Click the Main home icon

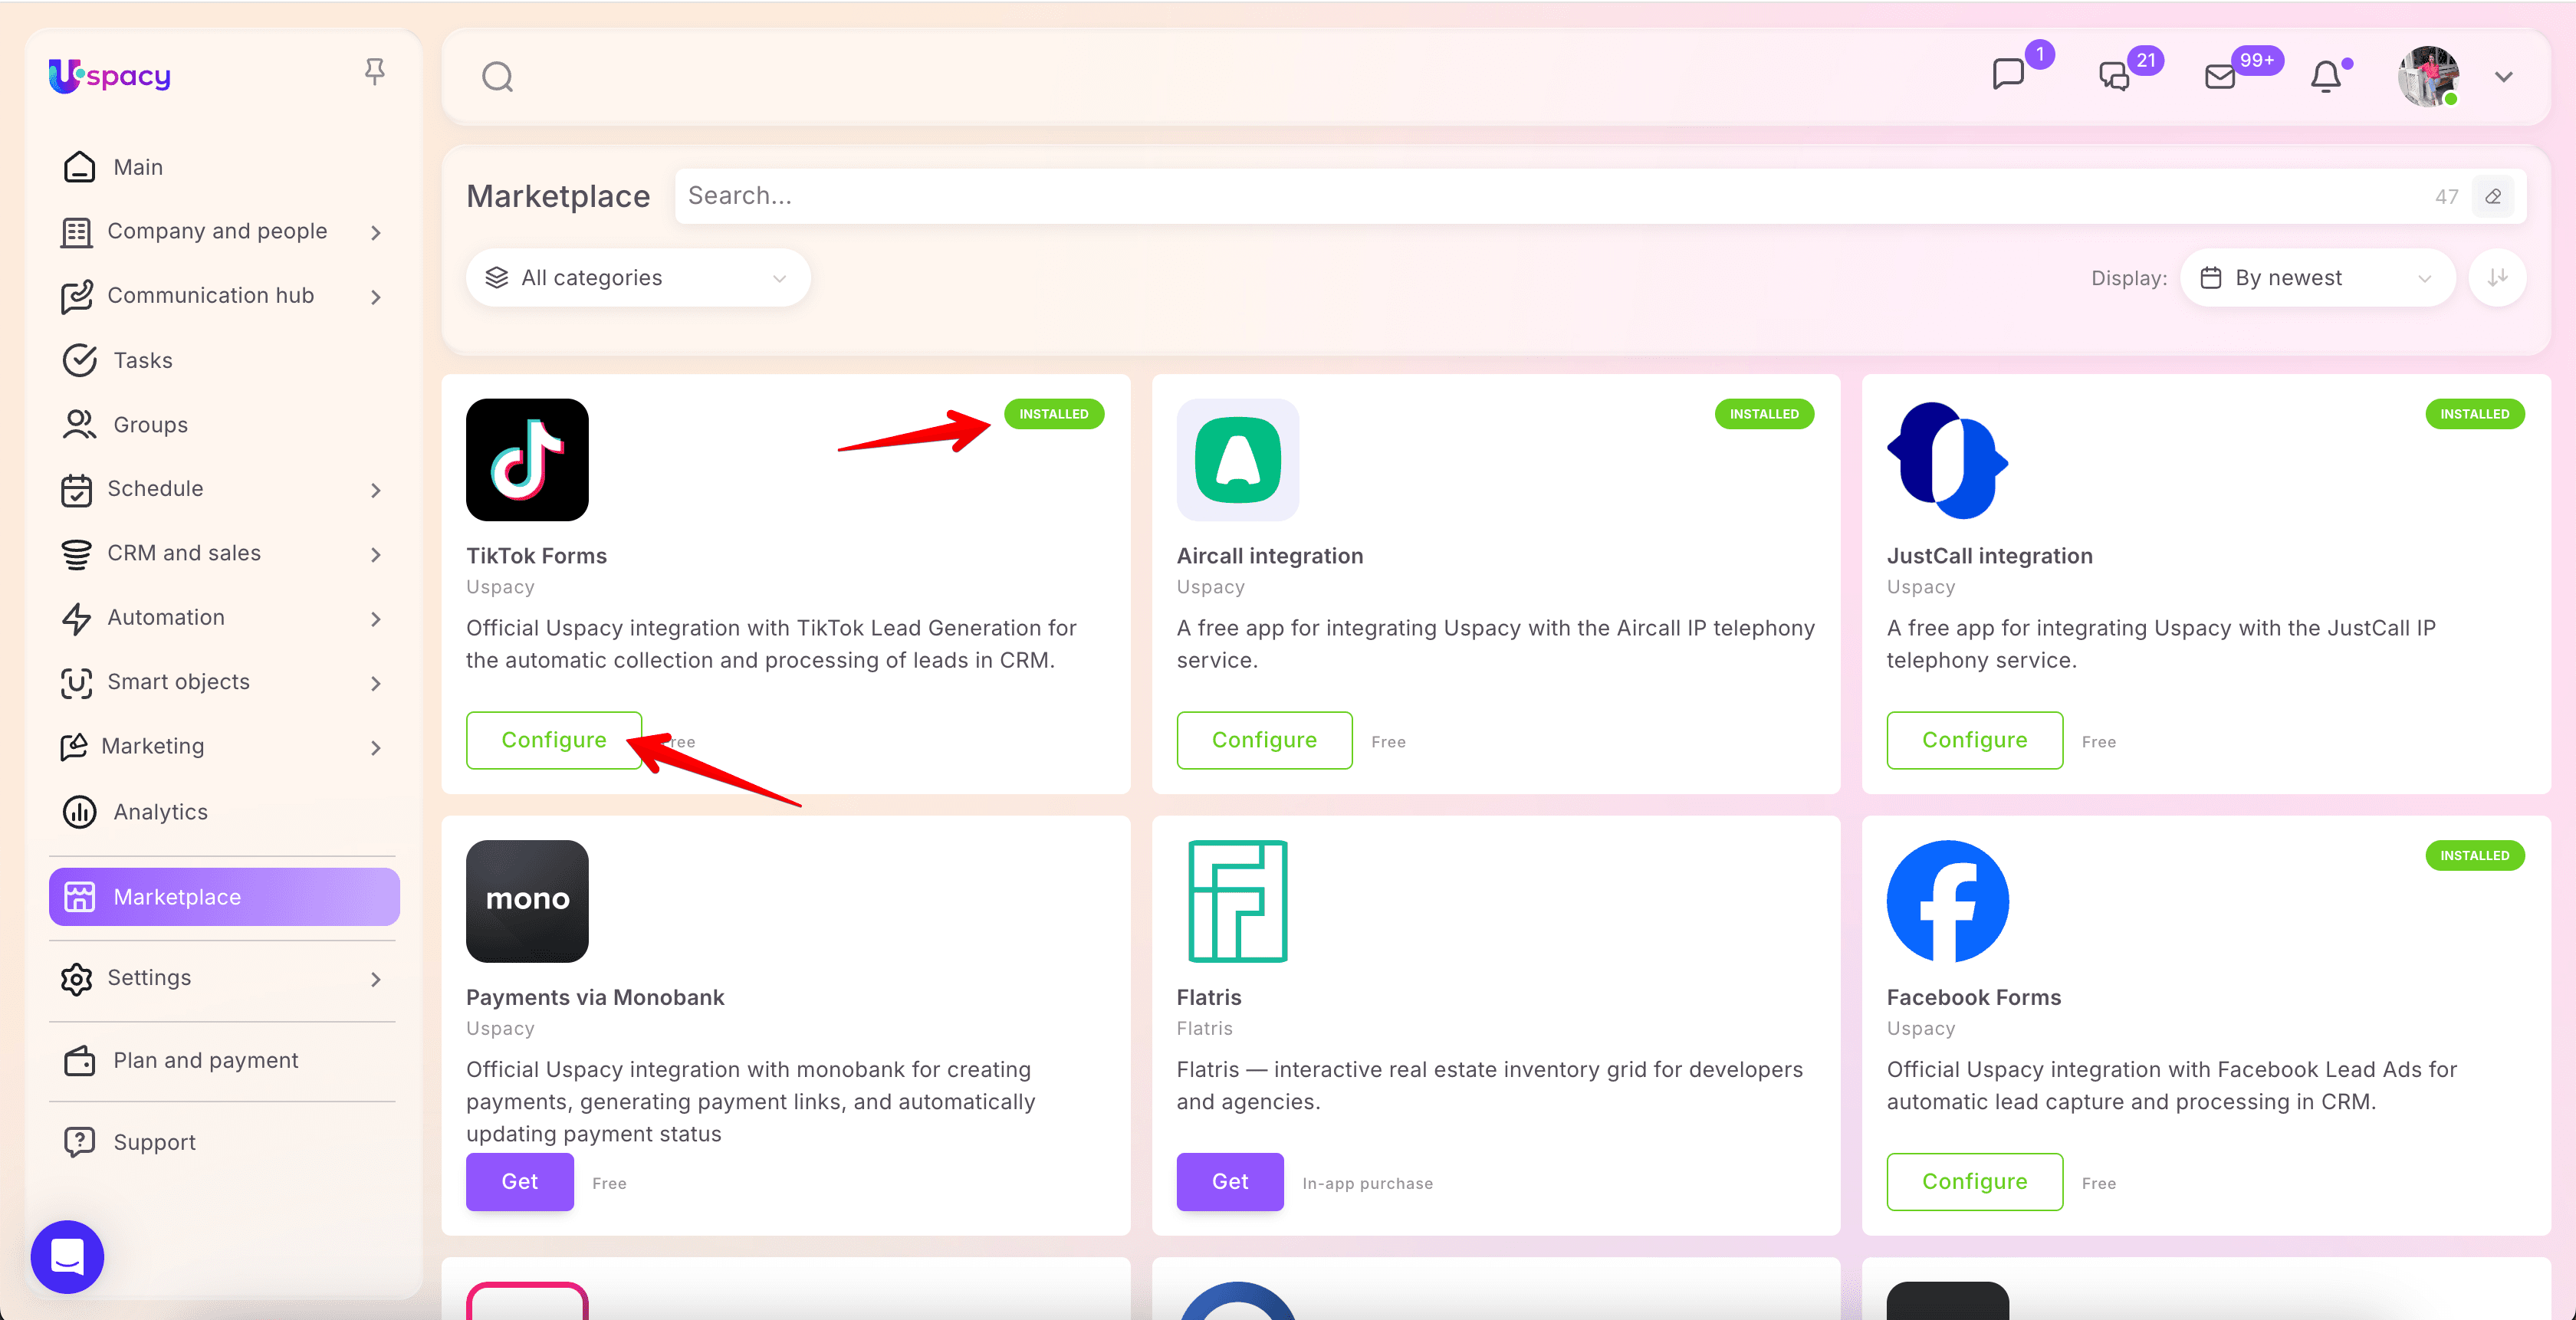(80, 167)
